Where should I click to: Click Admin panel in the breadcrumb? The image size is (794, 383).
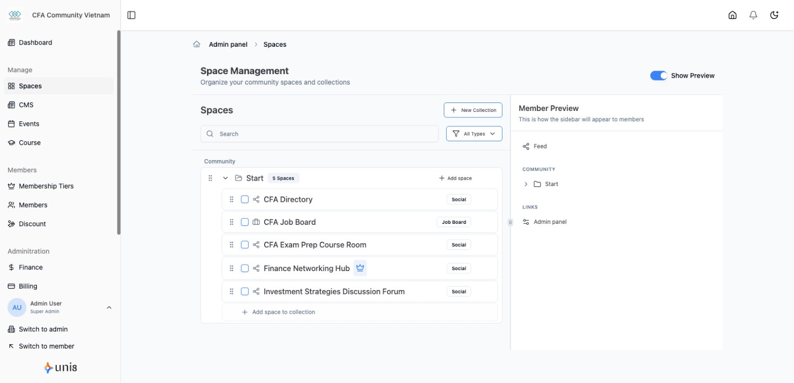click(228, 44)
